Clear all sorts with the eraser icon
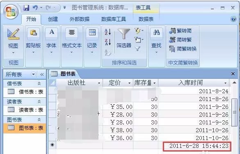Image resolution: width=240 pixels, height=154 pixels. click(108, 53)
